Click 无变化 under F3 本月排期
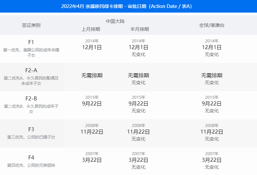The height and width of the screenshot is (175, 257). (x=138, y=139)
